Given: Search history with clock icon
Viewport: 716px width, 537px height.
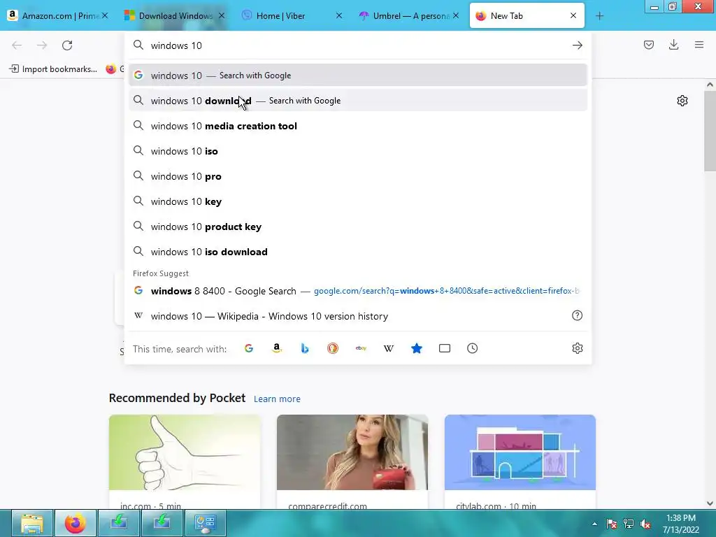Looking at the screenshot, I should click(473, 348).
